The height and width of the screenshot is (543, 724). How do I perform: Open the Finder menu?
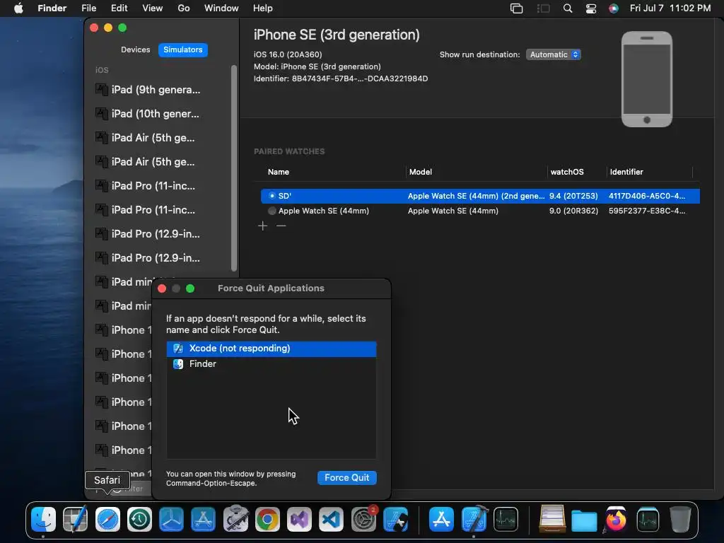[x=52, y=8]
